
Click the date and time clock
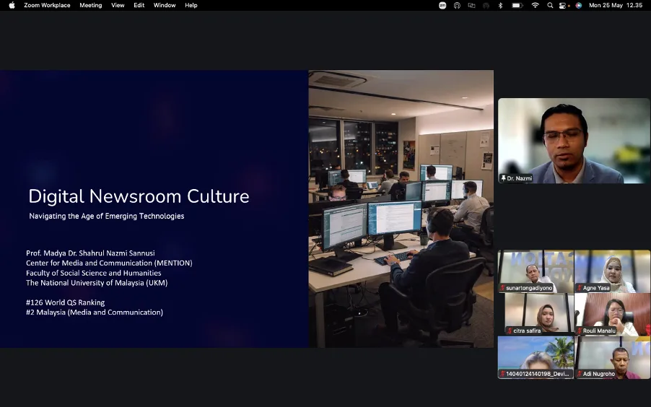point(616,5)
